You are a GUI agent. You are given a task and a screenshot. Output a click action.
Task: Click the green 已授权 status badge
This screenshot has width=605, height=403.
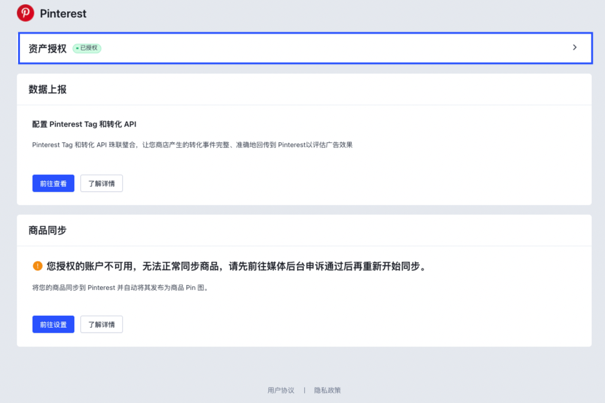(x=87, y=48)
